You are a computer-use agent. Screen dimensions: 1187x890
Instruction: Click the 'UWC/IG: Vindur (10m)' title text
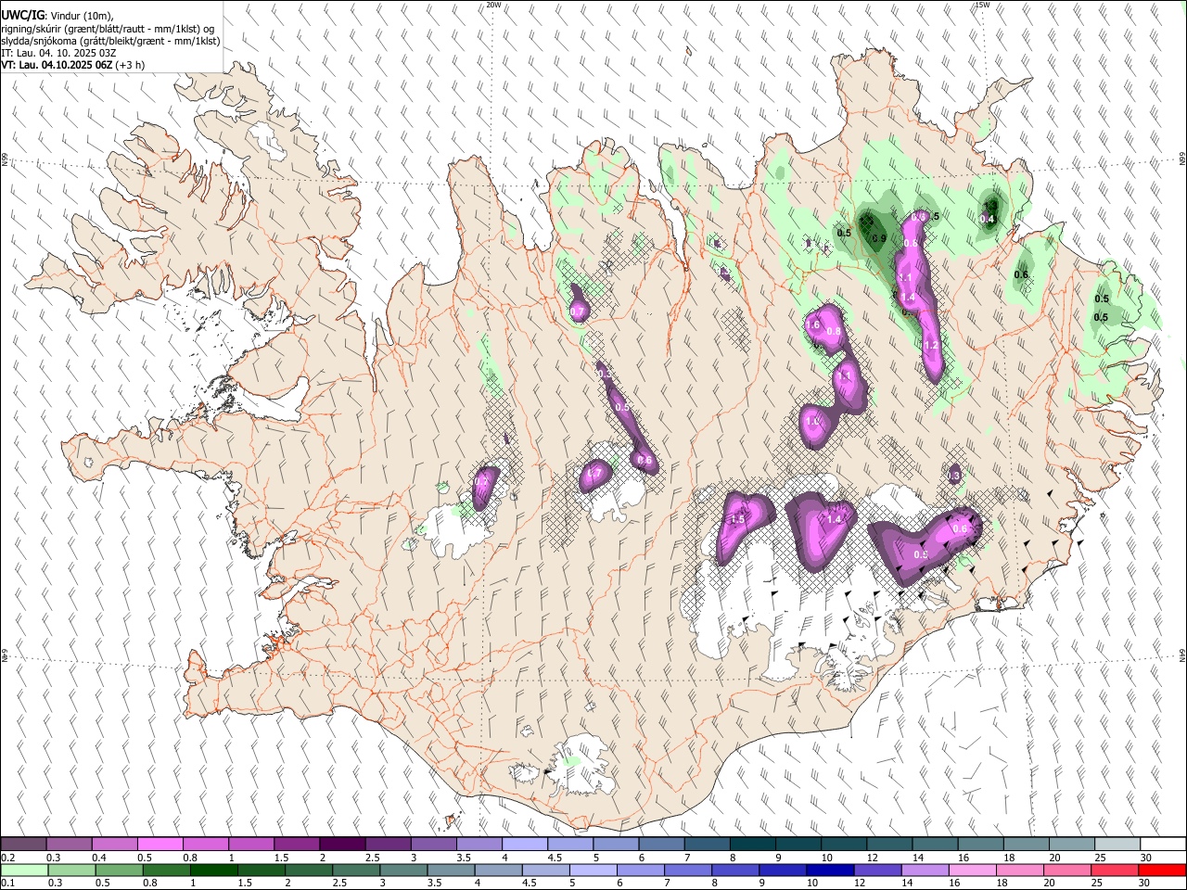point(57,16)
